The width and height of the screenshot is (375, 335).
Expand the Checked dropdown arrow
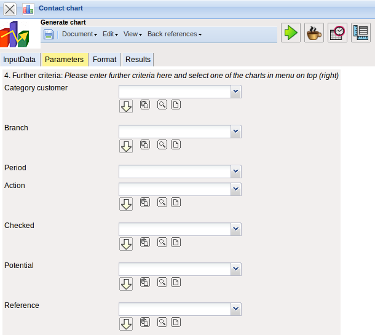coord(236,229)
